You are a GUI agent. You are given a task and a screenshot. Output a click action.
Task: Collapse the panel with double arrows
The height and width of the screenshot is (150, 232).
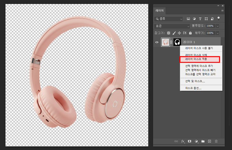(218, 6)
